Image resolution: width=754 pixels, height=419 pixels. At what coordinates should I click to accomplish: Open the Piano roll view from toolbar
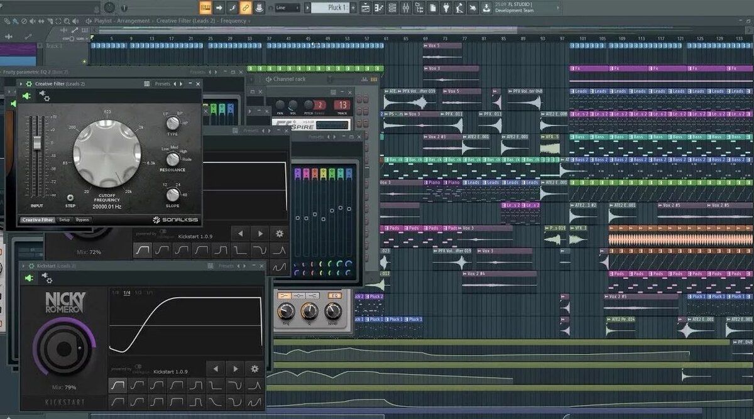[379, 8]
